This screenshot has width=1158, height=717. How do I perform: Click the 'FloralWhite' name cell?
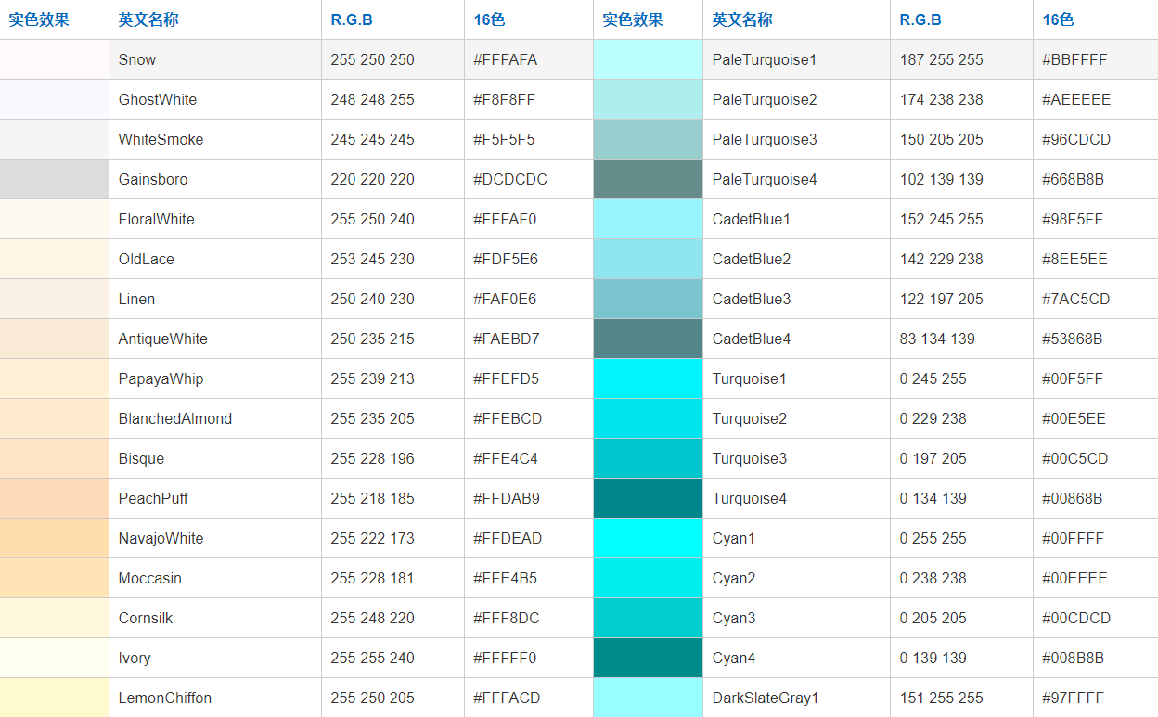coord(215,219)
